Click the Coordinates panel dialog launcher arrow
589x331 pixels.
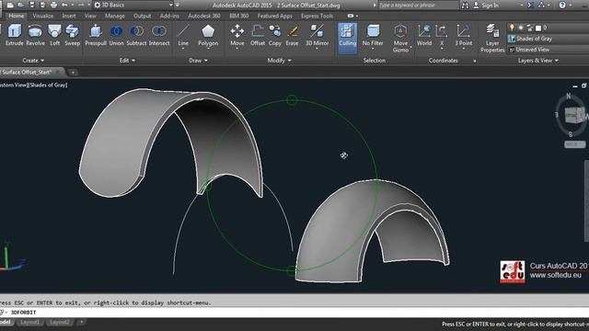click(x=475, y=61)
